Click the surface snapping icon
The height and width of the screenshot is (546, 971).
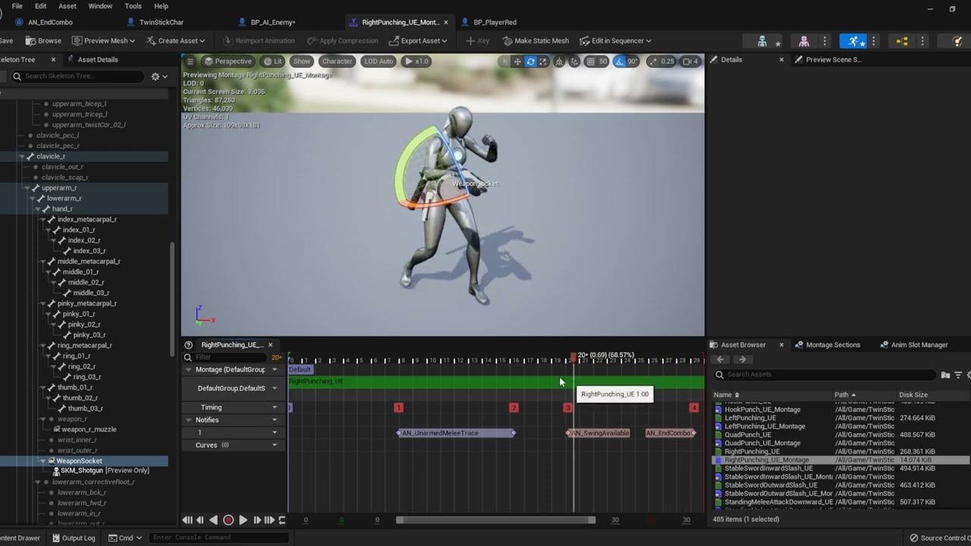click(x=575, y=61)
